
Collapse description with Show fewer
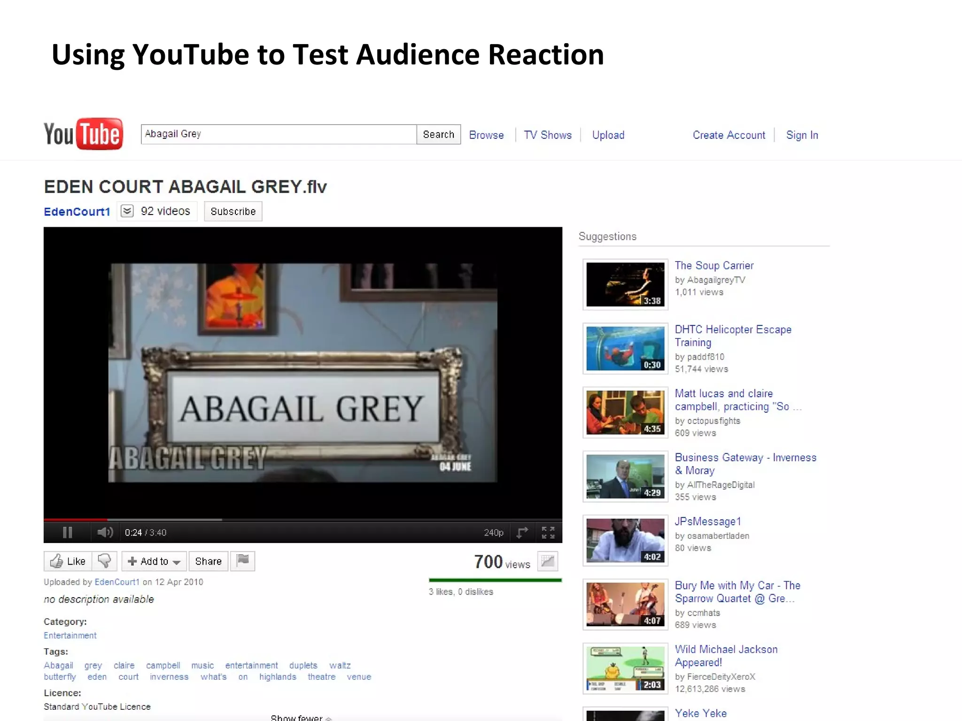click(301, 718)
